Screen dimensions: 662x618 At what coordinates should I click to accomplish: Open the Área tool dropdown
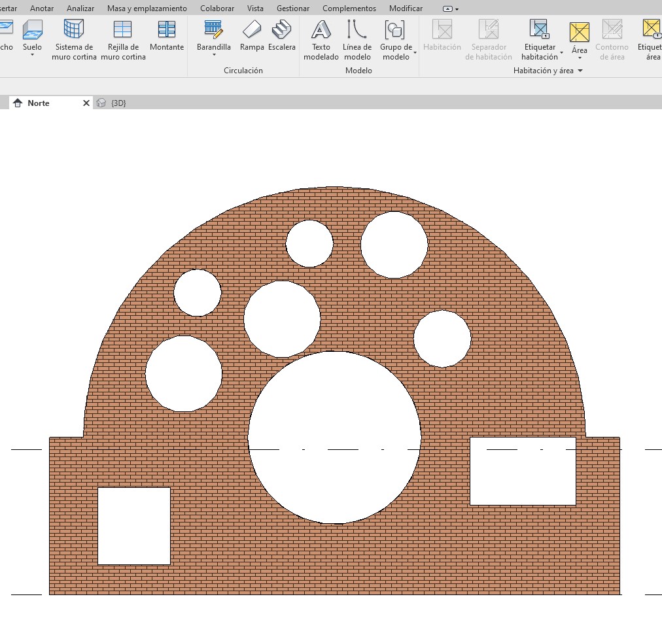[580, 59]
